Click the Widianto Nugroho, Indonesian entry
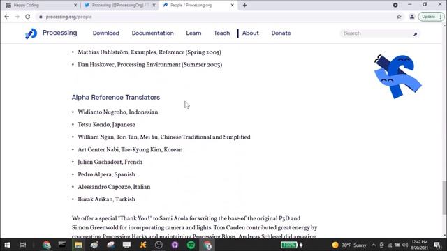Image resolution: width=447 pixels, height=251 pixels. point(118,112)
